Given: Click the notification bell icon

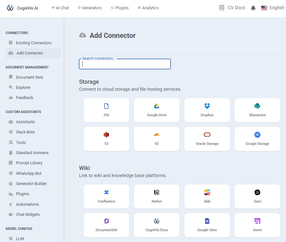Looking at the screenshot, I should [253, 8].
